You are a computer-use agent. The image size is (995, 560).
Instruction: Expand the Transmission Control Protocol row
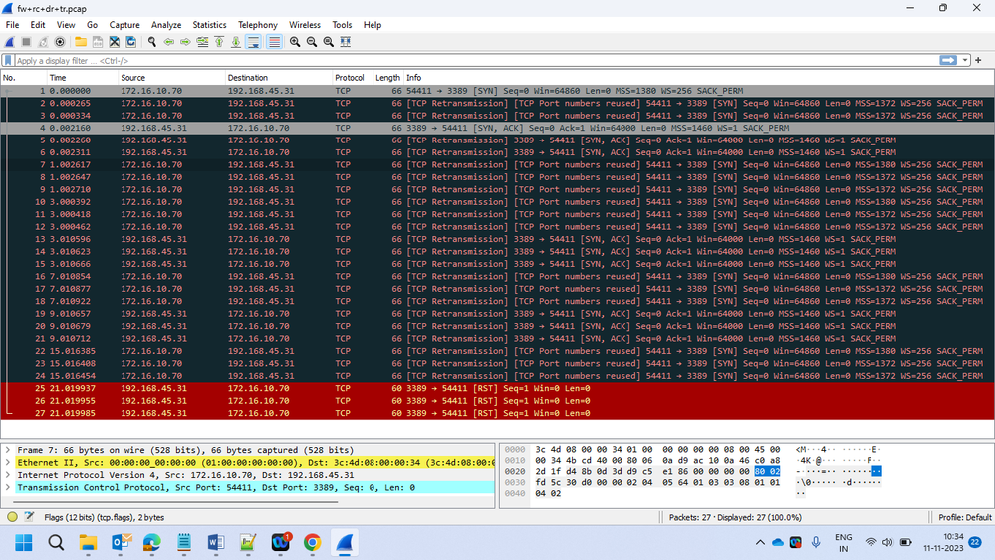8,487
